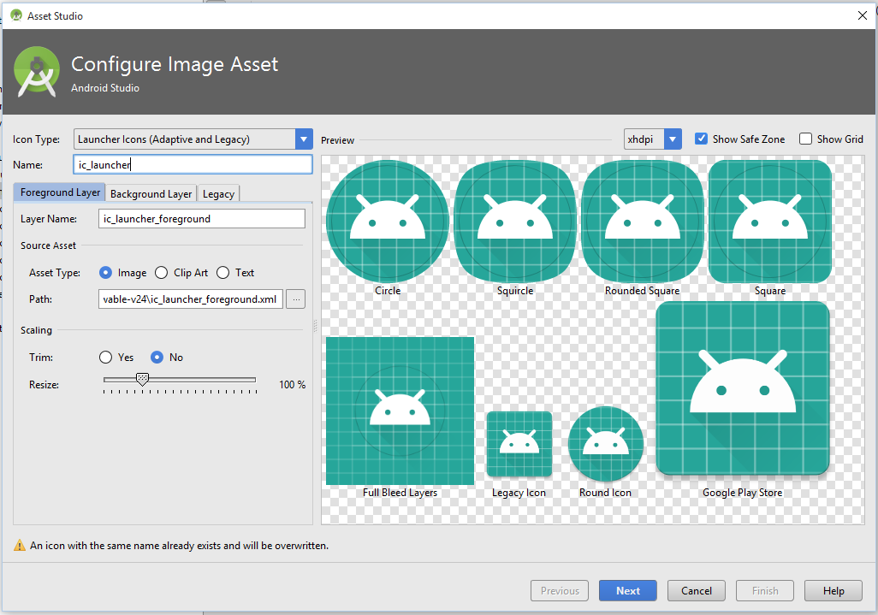Viewport: 878px width, 615px height.
Task: Click the Resize slider handle
Action: (143, 379)
